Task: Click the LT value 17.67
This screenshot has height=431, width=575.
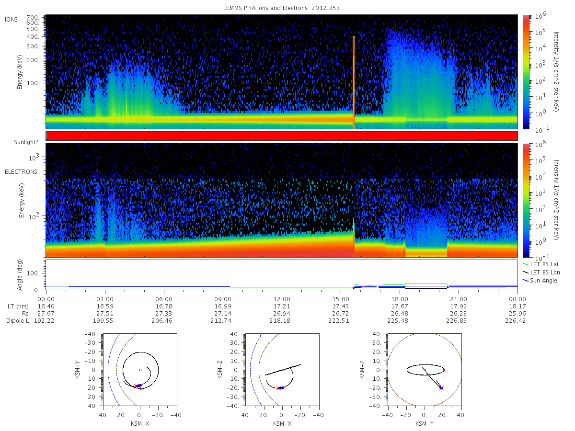Action: click(x=400, y=306)
